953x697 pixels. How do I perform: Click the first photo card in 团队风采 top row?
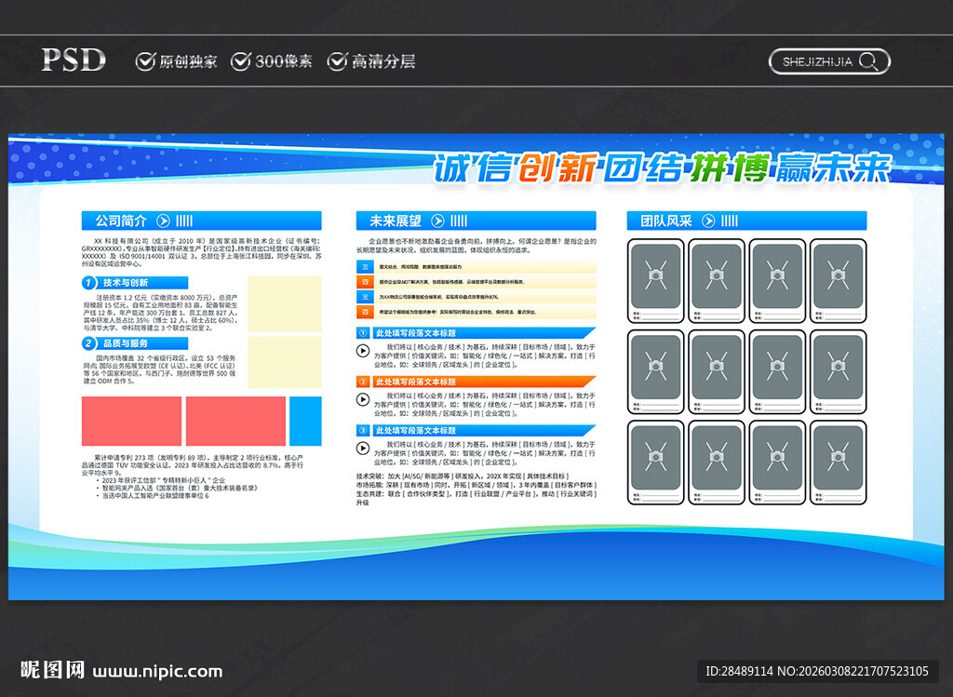click(x=656, y=281)
